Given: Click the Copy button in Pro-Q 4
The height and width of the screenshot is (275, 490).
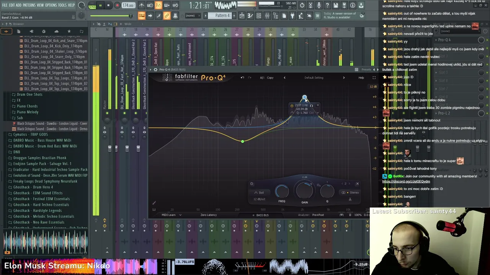Looking at the screenshot, I should [x=270, y=78].
